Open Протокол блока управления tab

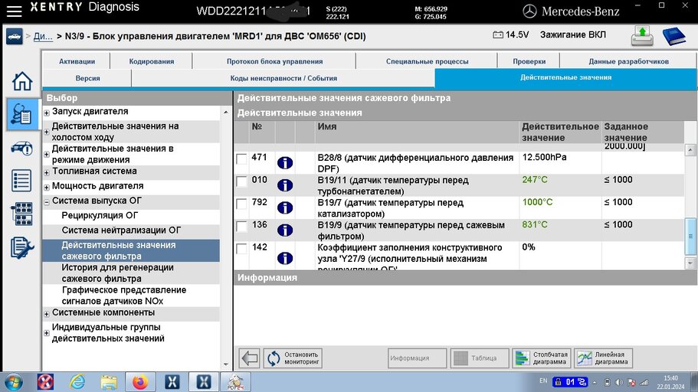click(274, 61)
